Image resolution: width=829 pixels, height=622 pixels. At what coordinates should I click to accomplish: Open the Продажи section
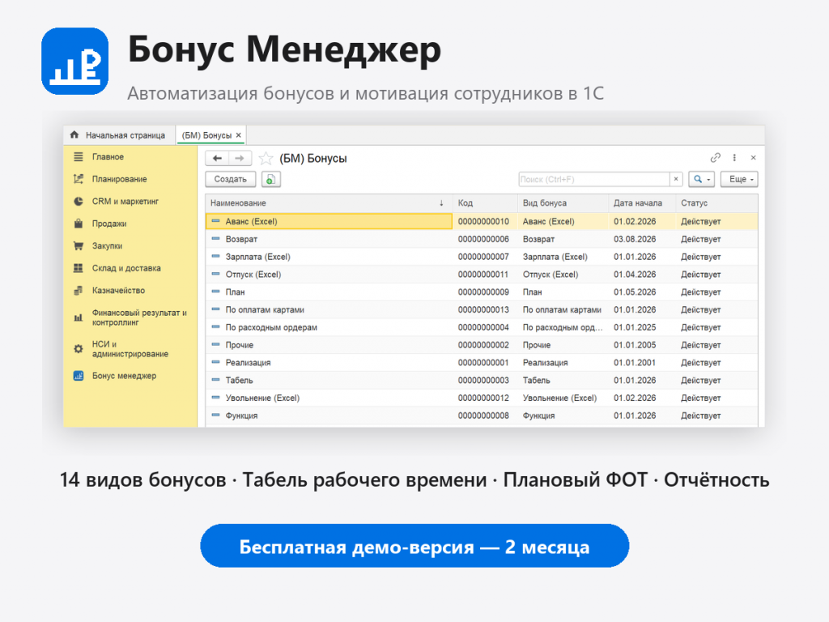click(109, 224)
